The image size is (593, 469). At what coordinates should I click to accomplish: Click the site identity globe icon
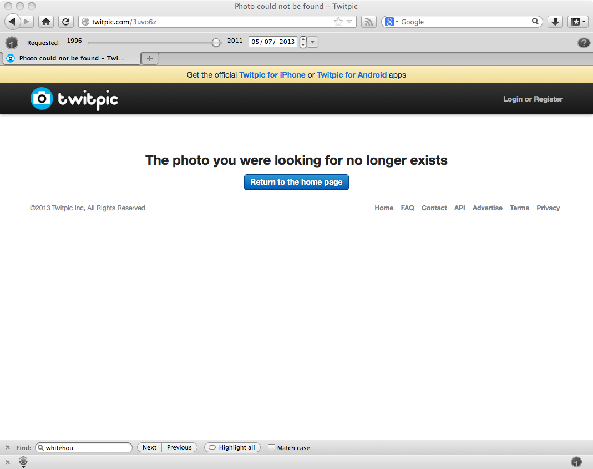pos(85,22)
